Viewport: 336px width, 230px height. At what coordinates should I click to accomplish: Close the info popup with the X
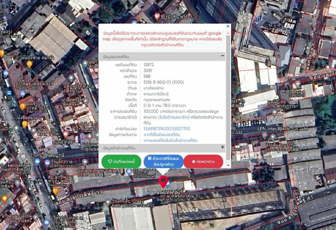[x=228, y=26]
